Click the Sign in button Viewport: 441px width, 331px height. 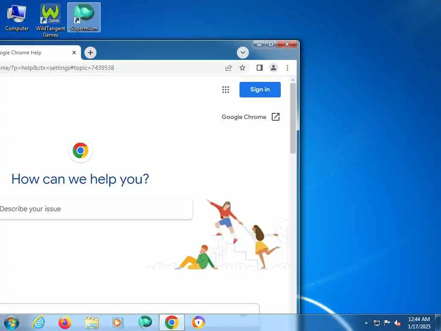click(260, 90)
